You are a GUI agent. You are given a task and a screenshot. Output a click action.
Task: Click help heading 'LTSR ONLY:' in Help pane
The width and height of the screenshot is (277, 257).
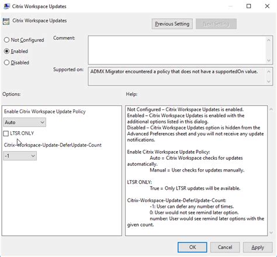click(139, 182)
